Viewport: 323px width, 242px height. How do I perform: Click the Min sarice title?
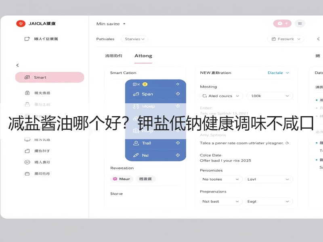tap(108, 24)
